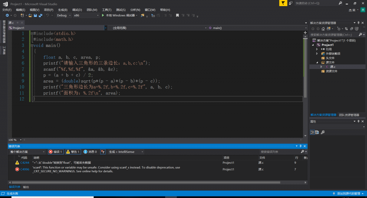
Task: Click the Collapse All icon in Solution Explorer
Action: [352, 29]
